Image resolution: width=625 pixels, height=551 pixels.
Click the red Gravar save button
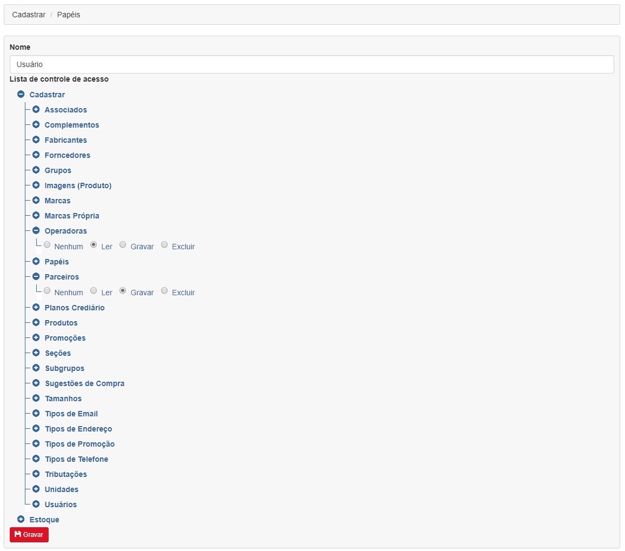coord(29,535)
